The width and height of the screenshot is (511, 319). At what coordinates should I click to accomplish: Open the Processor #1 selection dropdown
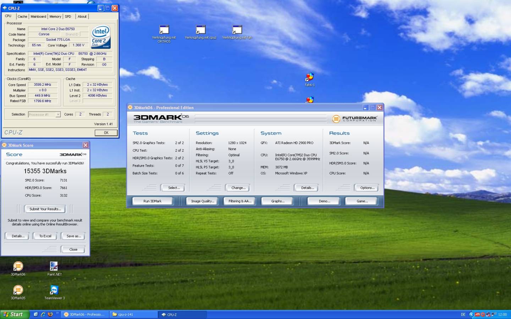[44, 114]
